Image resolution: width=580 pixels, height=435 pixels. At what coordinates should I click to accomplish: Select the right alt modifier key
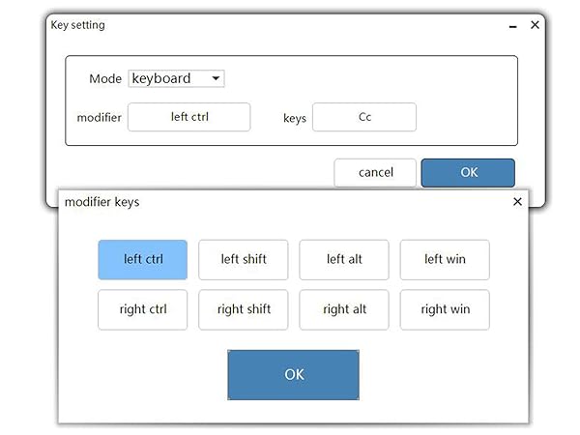tap(344, 309)
